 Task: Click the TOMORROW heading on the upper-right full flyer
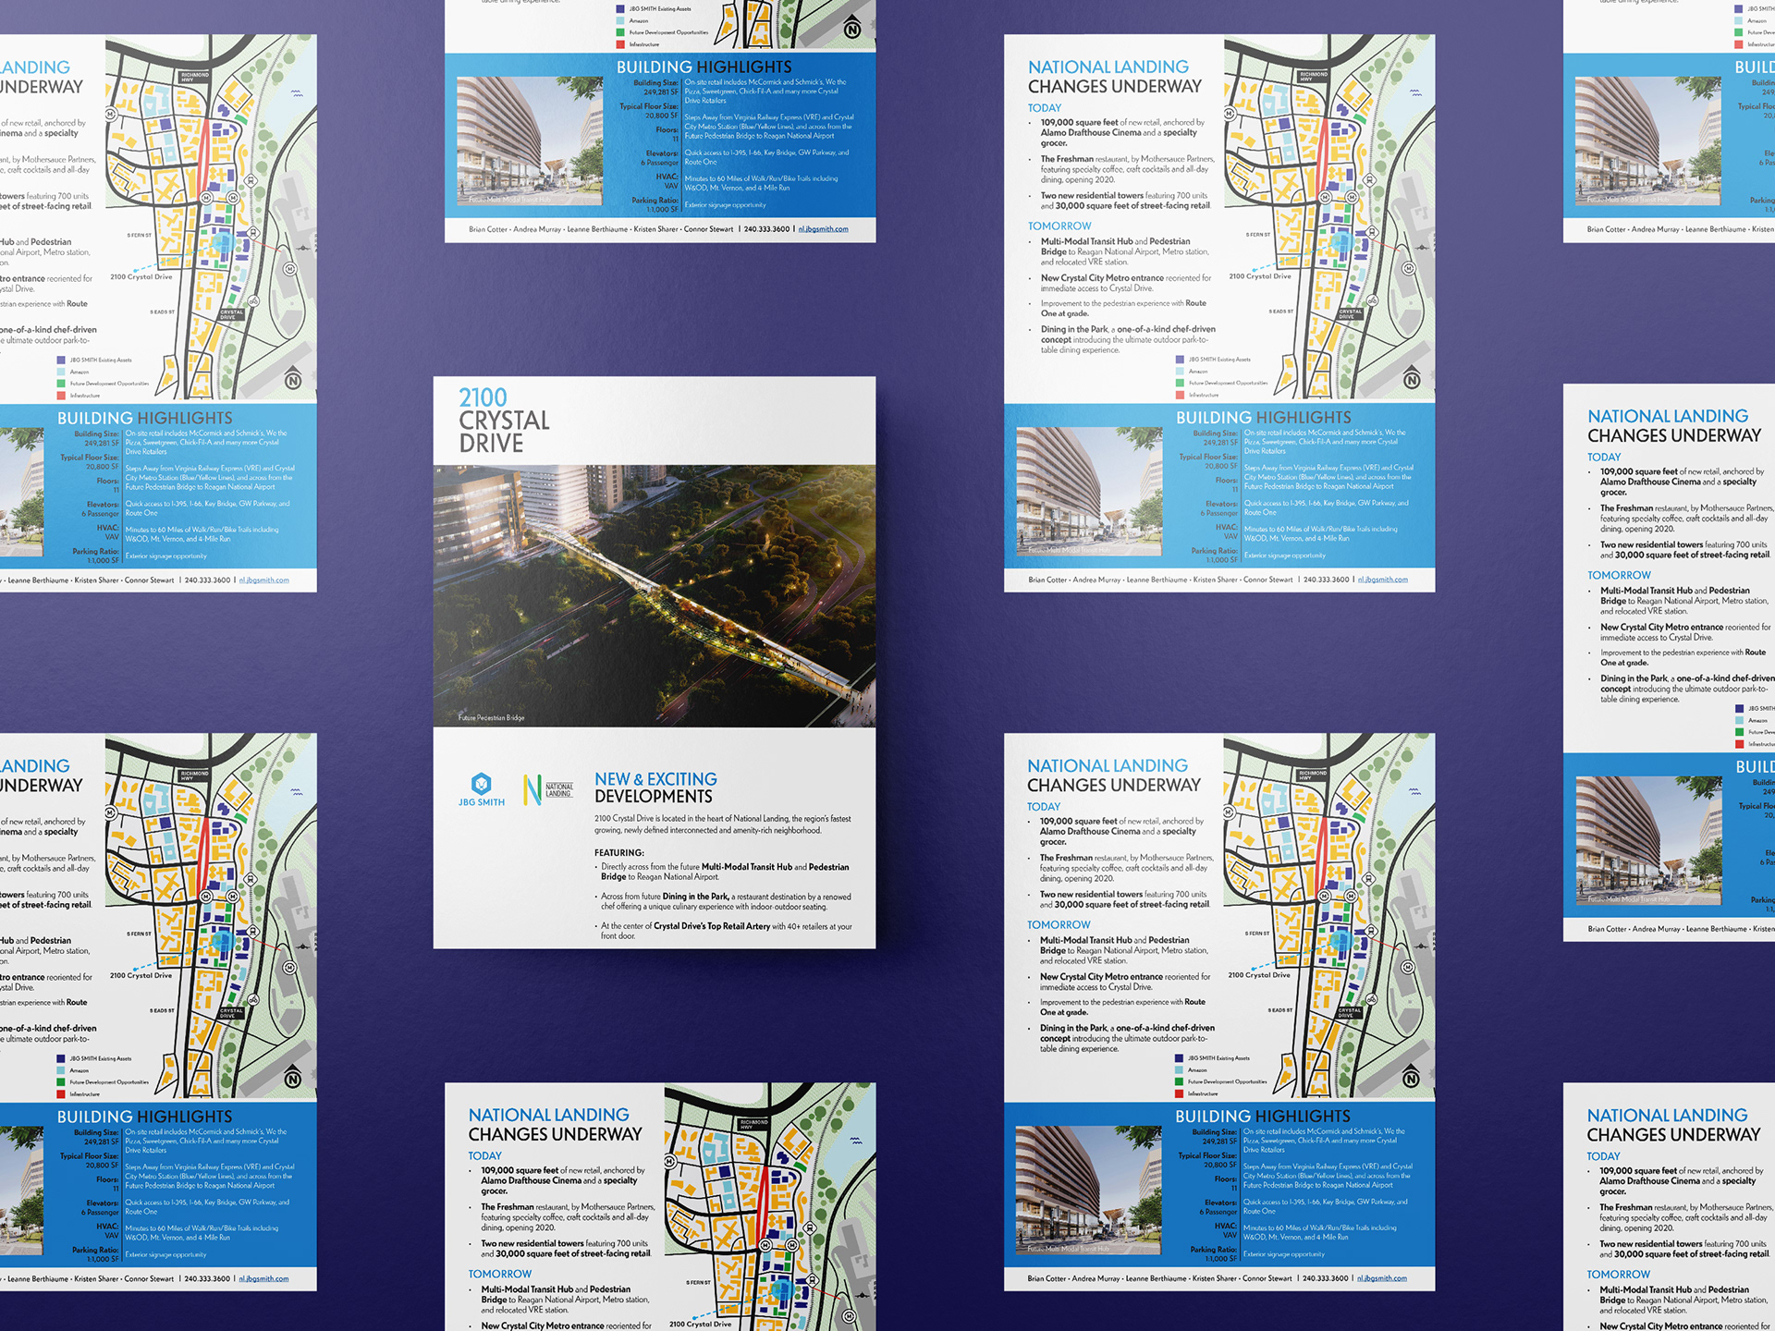click(x=1059, y=226)
